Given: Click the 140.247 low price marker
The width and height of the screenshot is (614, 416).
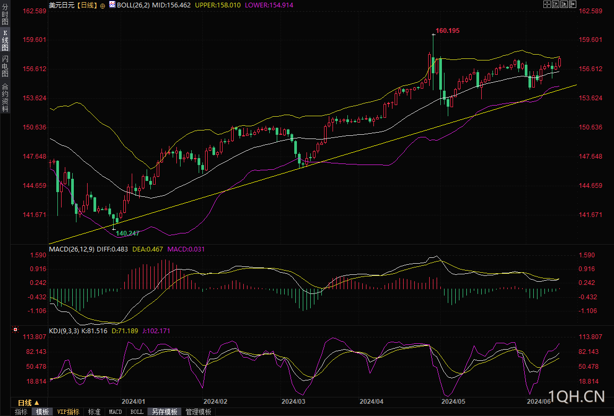Looking at the screenshot, I should (x=127, y=233).
